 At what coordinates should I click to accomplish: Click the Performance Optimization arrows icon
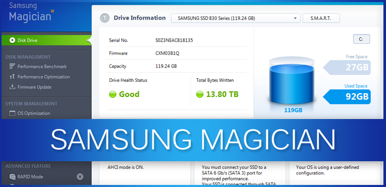click(12, 77)
